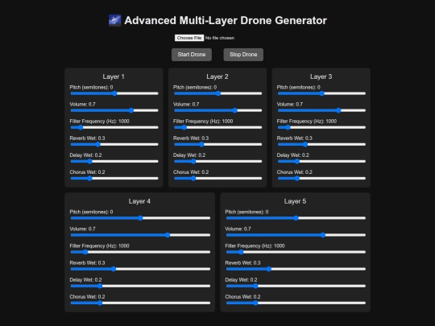Click Layer 1 Reverb Wet slider
The height and width of the screenshot is (326, 435).
[114, 144]
